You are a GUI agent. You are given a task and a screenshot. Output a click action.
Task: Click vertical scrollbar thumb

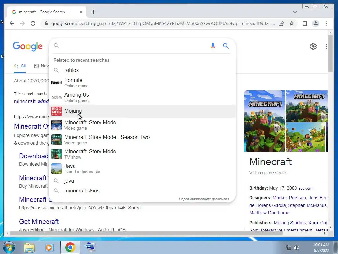click(330, 53)
